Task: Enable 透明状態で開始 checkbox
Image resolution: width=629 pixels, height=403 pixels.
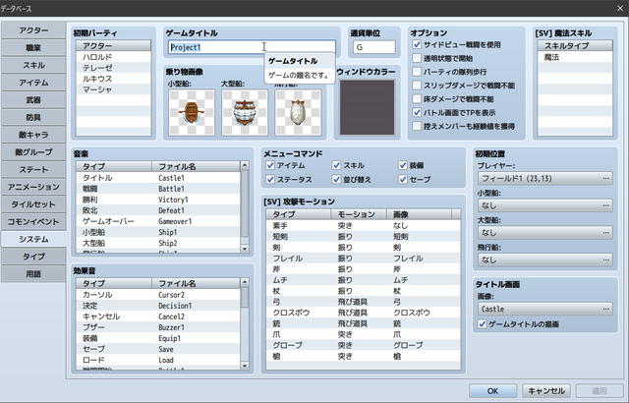Action: 417,58
